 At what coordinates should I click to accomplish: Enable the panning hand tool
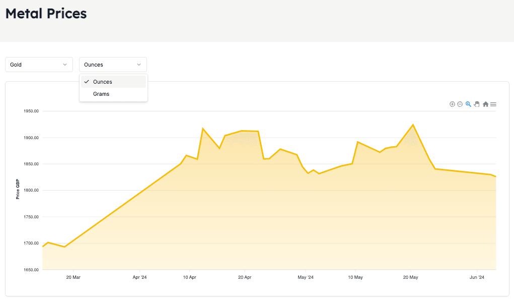tap(476, 104)
